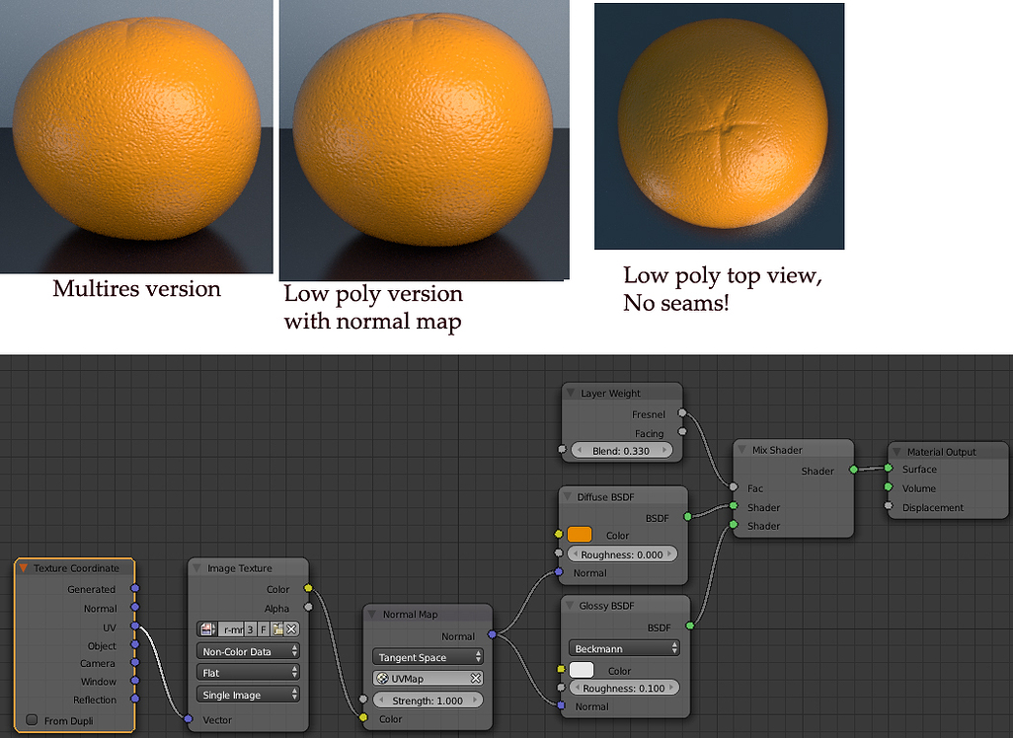This screenshot has height=738, width=1013.
Task: Collapse the Texture Coordinate node
Action: coord(24,568)
